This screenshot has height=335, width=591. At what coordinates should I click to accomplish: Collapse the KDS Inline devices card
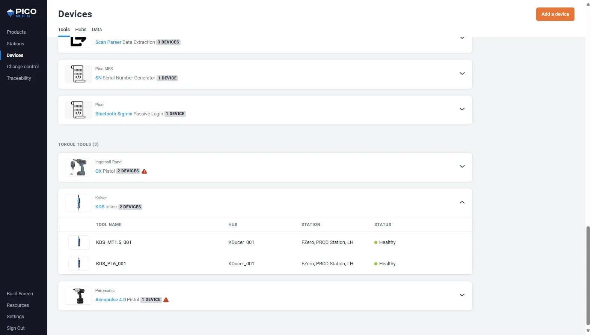pyautogui.click(x=462, y=202)
